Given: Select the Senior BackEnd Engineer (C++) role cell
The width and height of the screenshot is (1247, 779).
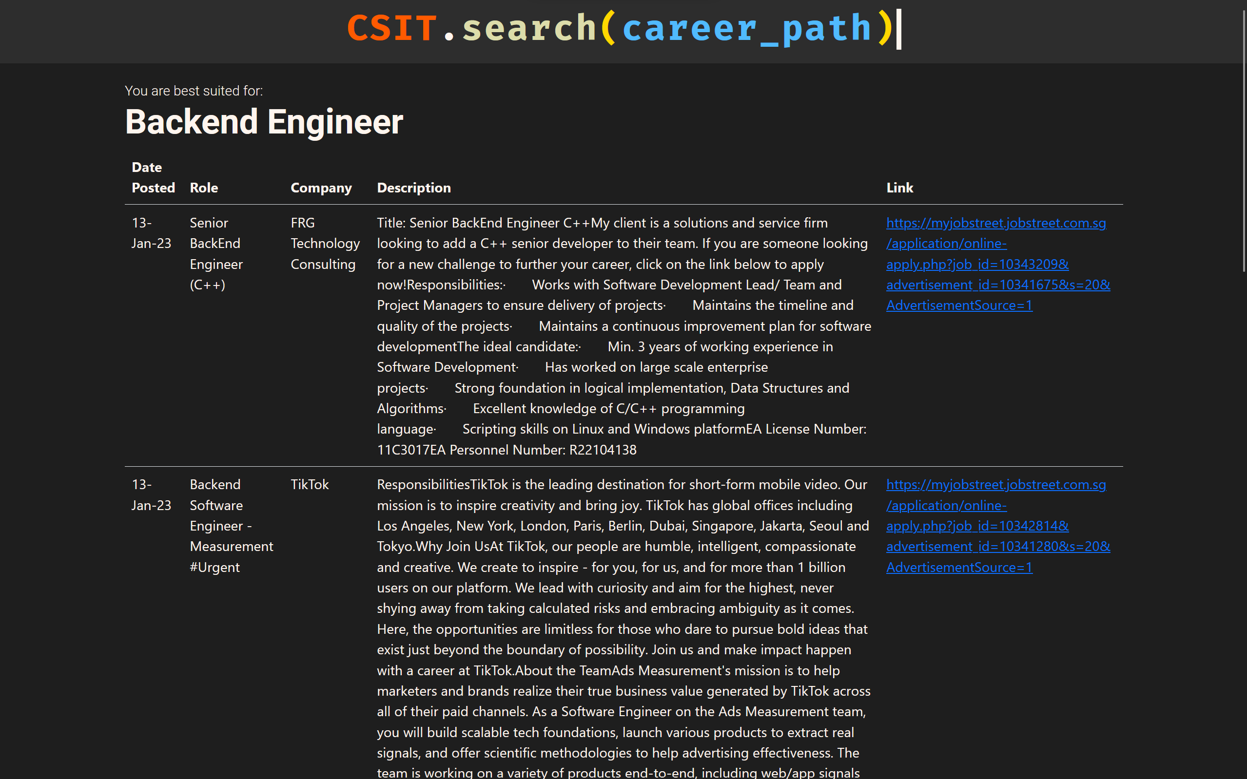Looking at the screenshot, I should tap(215, 253).
